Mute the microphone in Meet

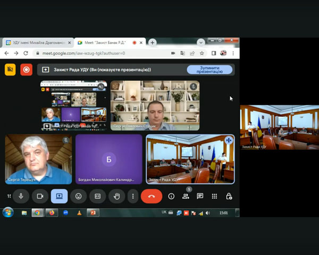click(21, 196)
